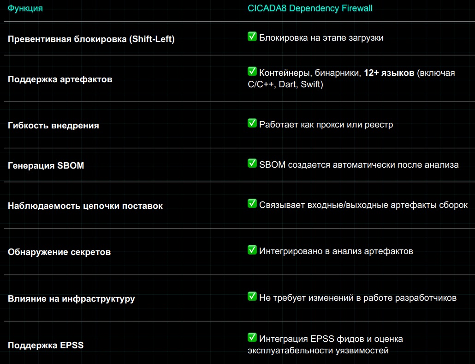Click the green checkmark beside "Блокировка на этапе загрузки"
Viewport: 475px width, 364px height.
coord(252,37)
